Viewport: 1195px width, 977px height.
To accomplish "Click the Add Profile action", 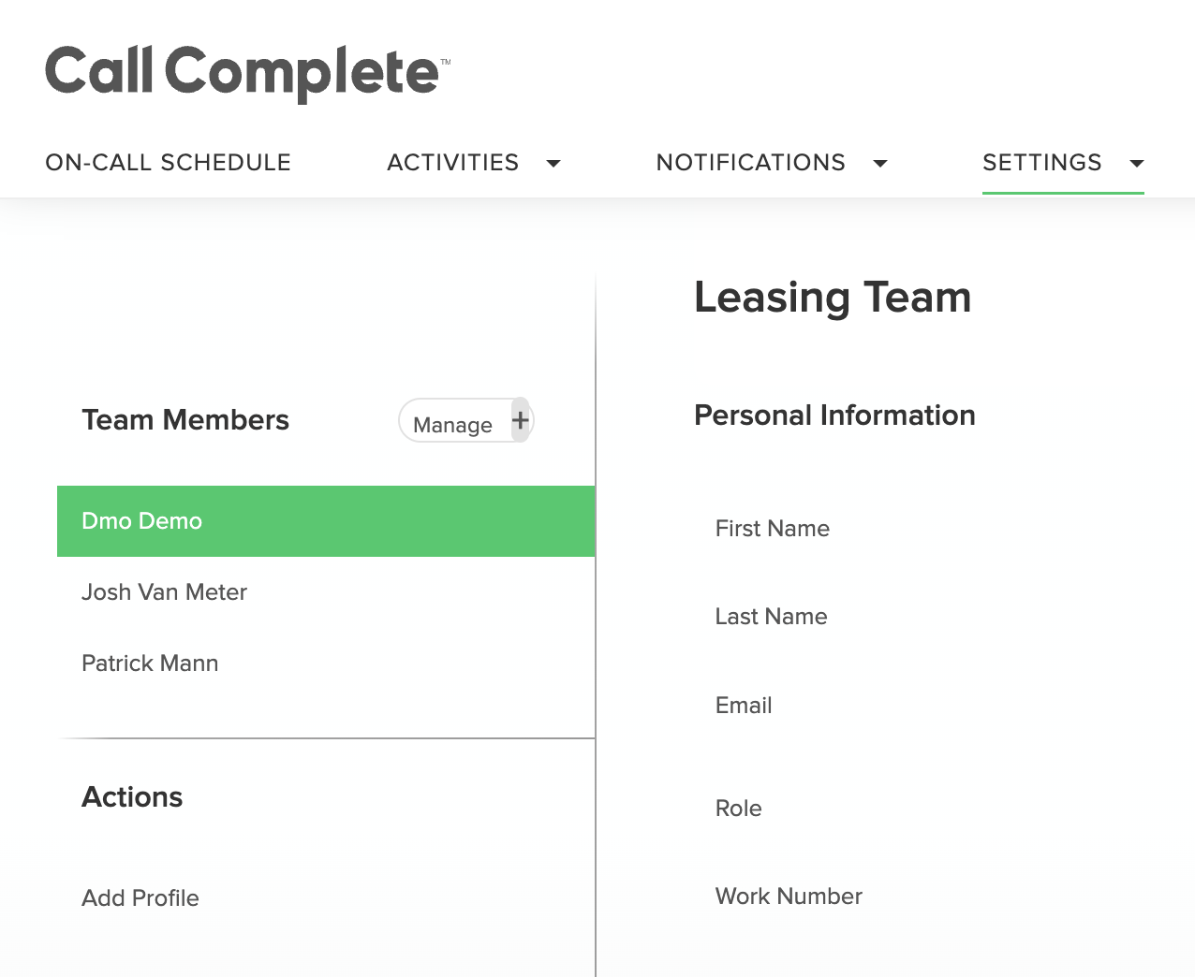I will [140, 898].
